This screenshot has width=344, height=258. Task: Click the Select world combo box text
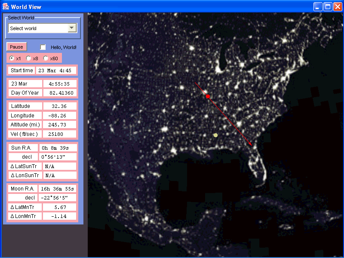(x=37, y=28)
